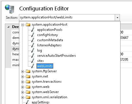Screen dimensions: 132x104
Task: Select the system.xml.serialization tree label
Action: (x=49, y=97)
